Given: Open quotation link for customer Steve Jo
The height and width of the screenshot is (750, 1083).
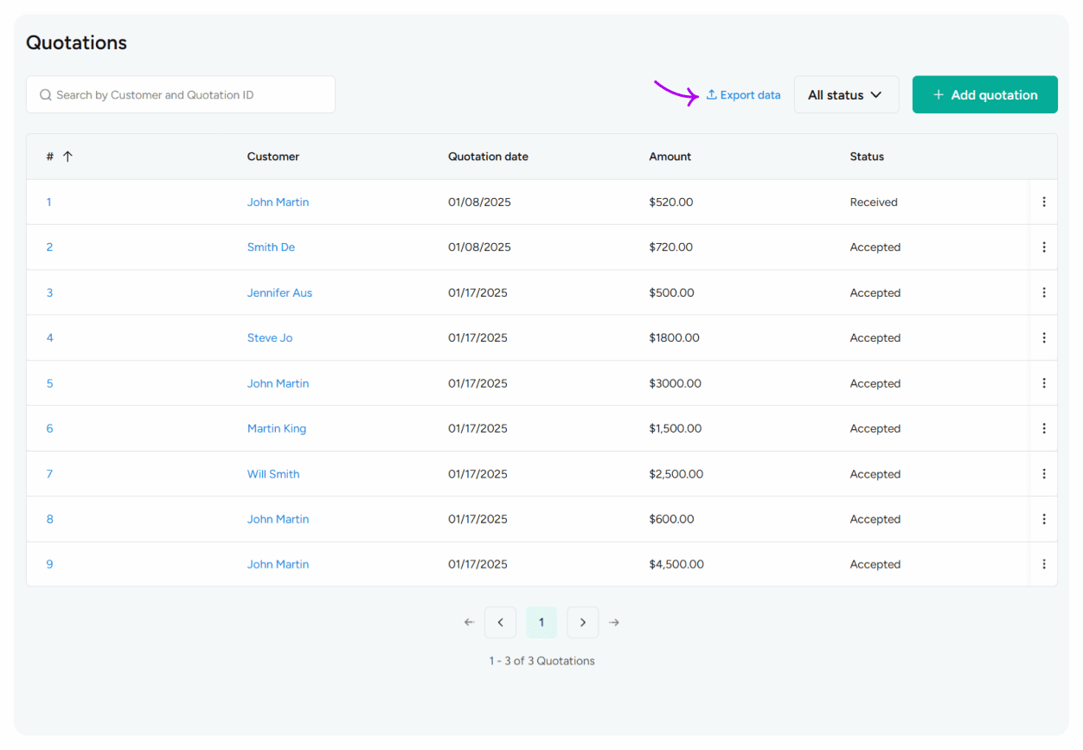Looking at the screenshot, I should pos(270,337).
